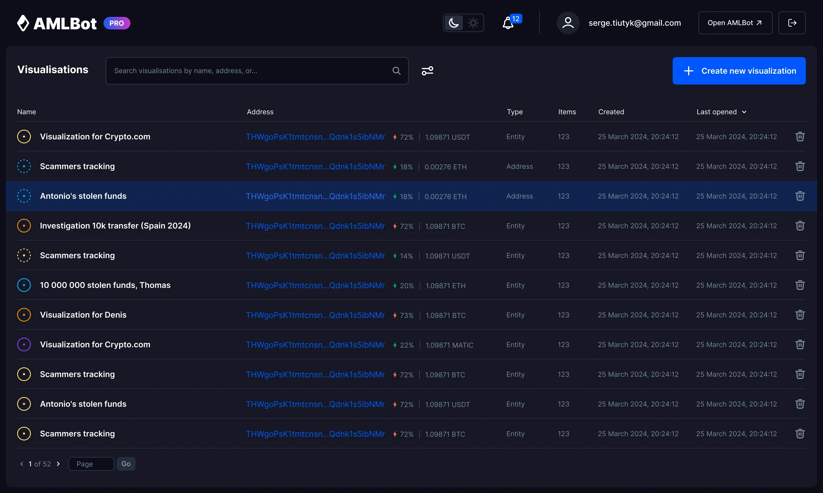823x493 pixels.
Task: Click the AMLBot logo
Action: pos(57,23)
